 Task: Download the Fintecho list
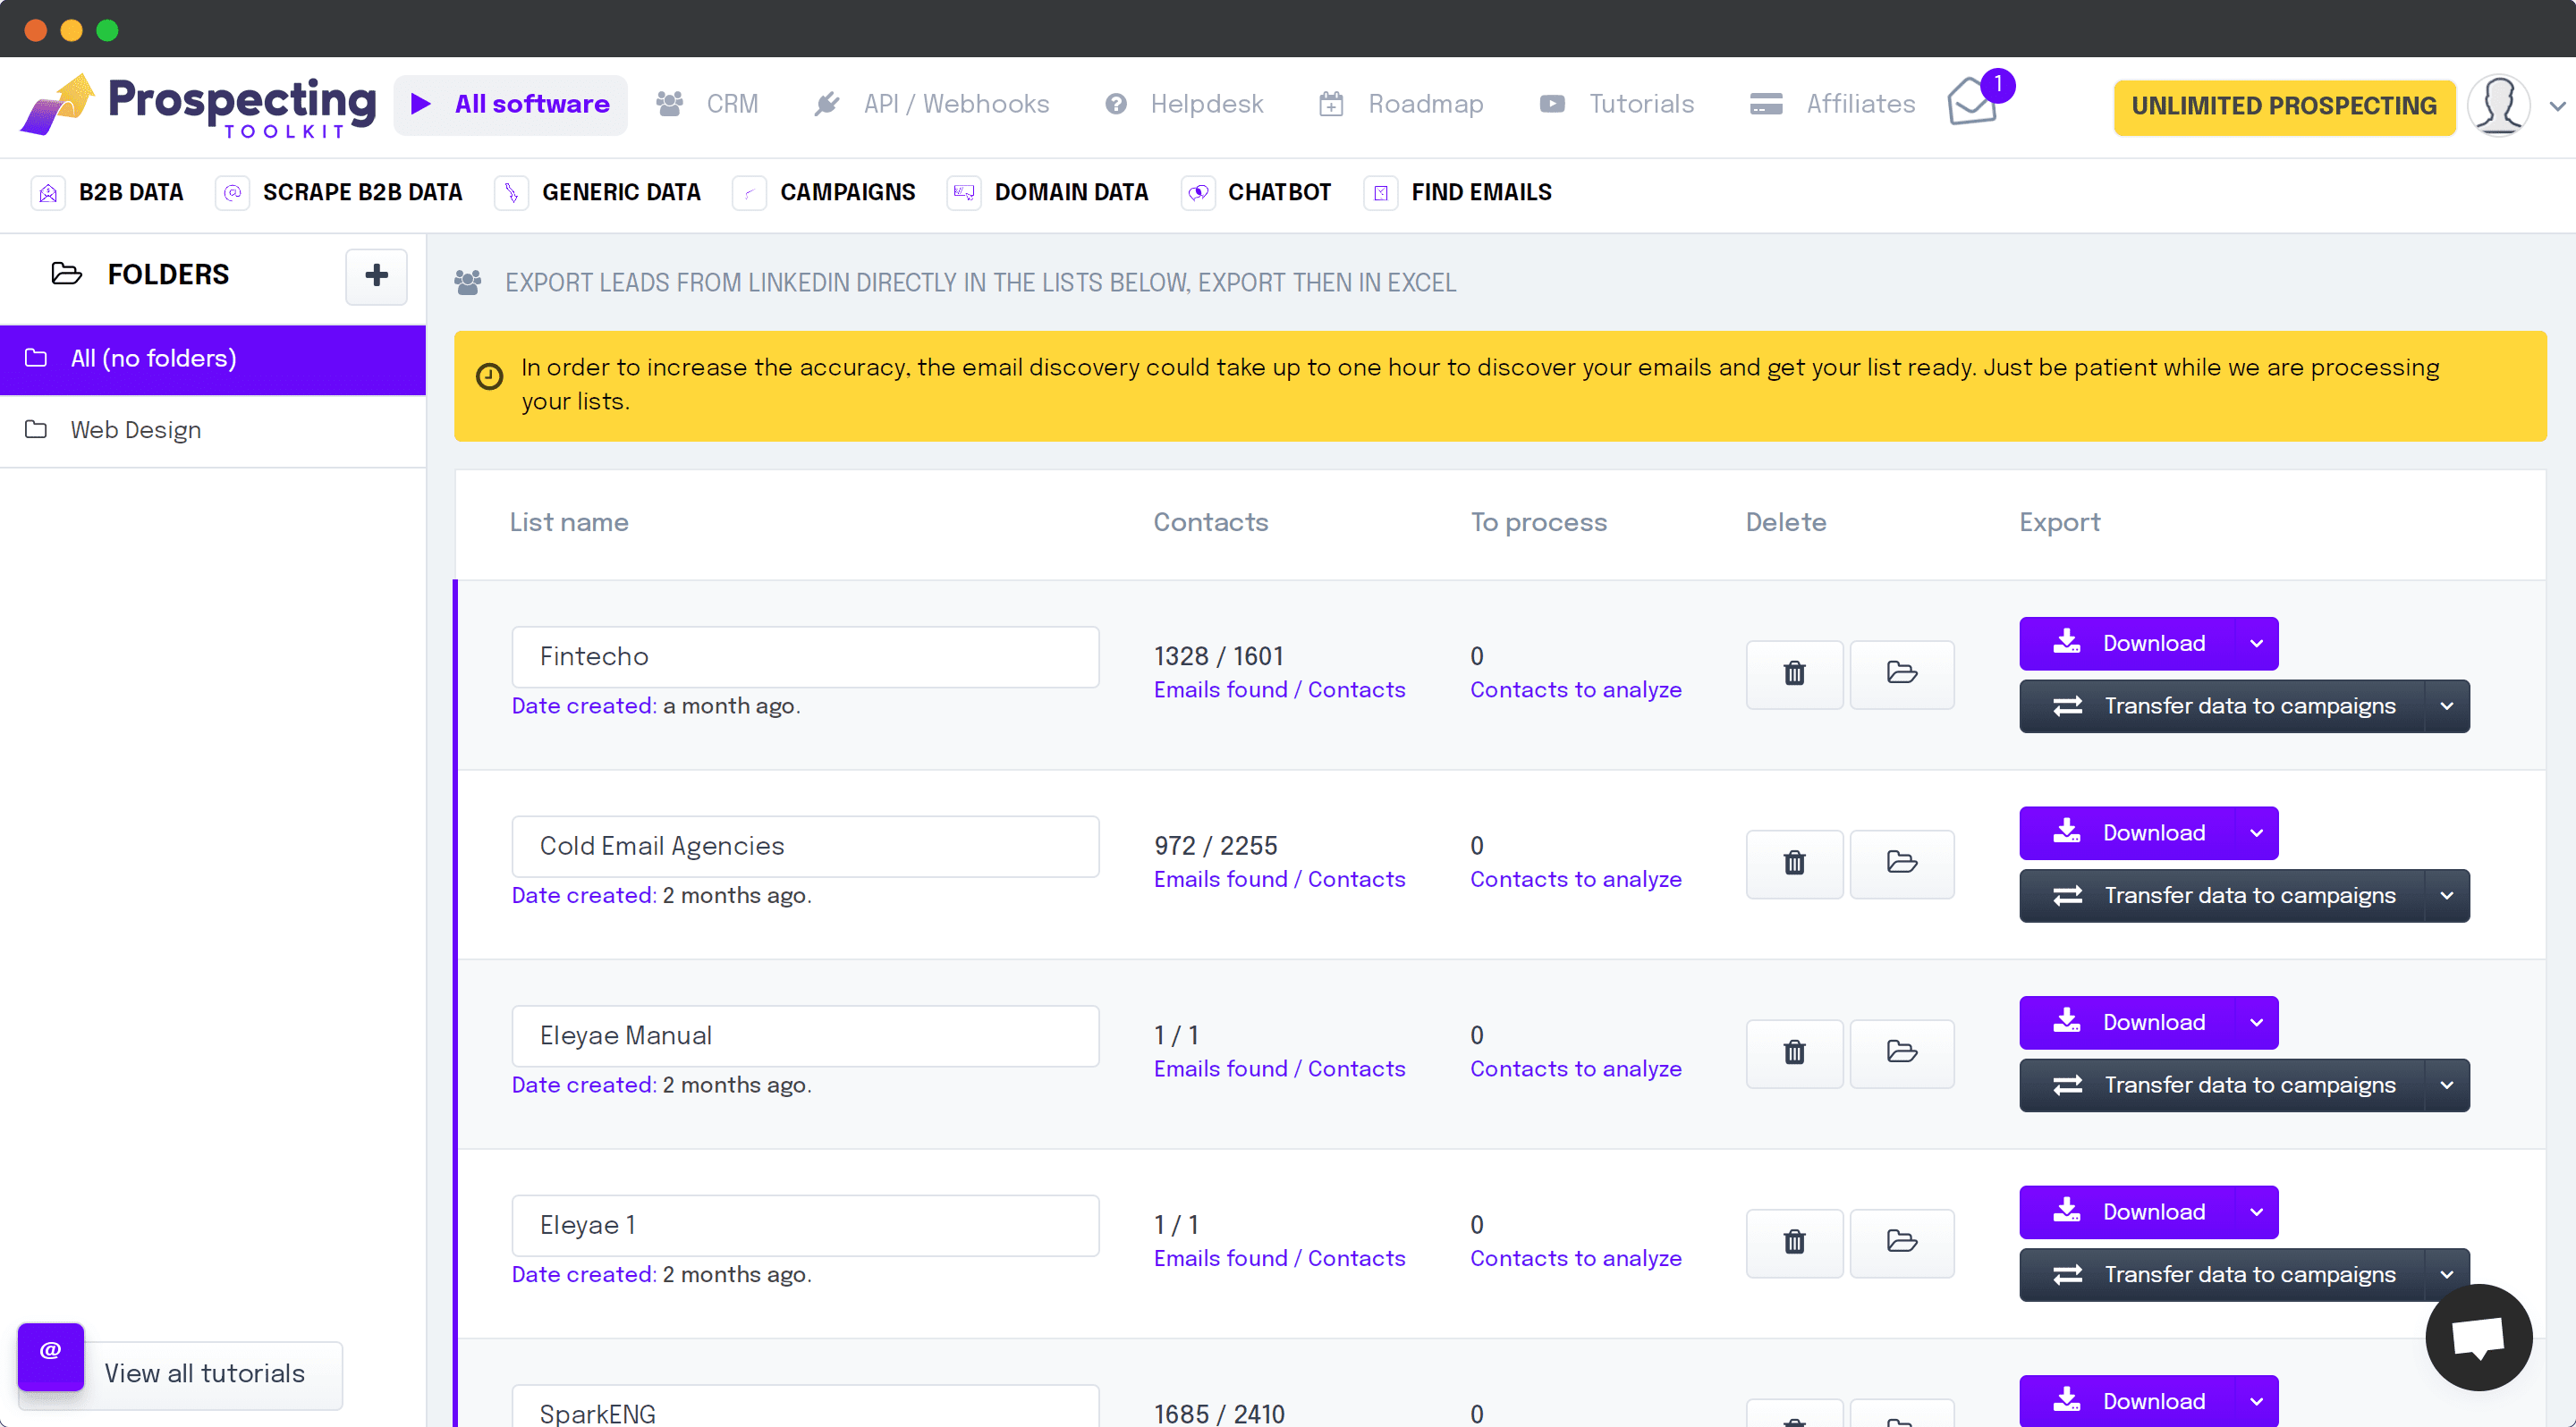coord(2128,644)
